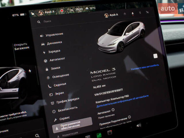Open the Управление (Controls) menu
Screen dimensions: 184x138
pyautogui.click(x=54, y=34)
